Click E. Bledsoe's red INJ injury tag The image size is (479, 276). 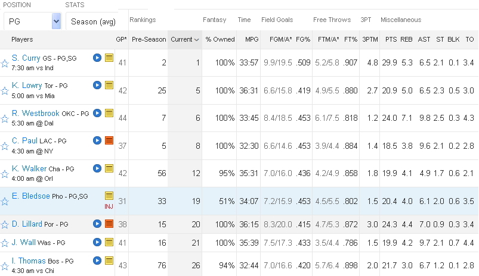[109, 206]
